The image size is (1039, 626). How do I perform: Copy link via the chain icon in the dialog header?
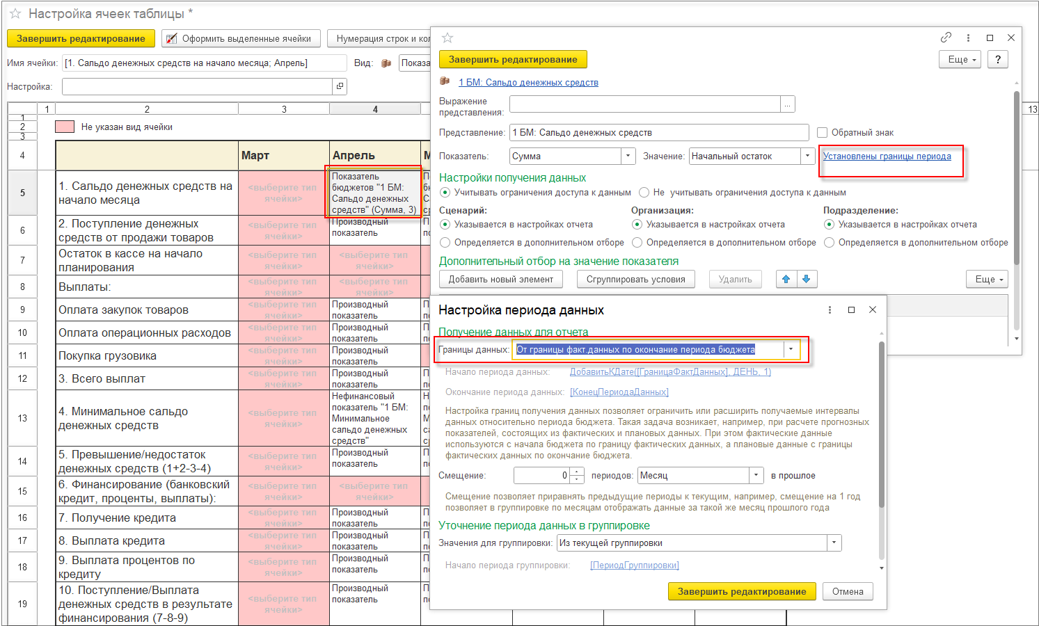946,38
